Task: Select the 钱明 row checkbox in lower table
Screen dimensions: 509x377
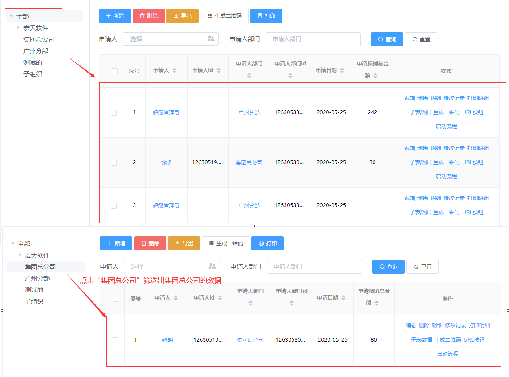Action: pos(115,340)
